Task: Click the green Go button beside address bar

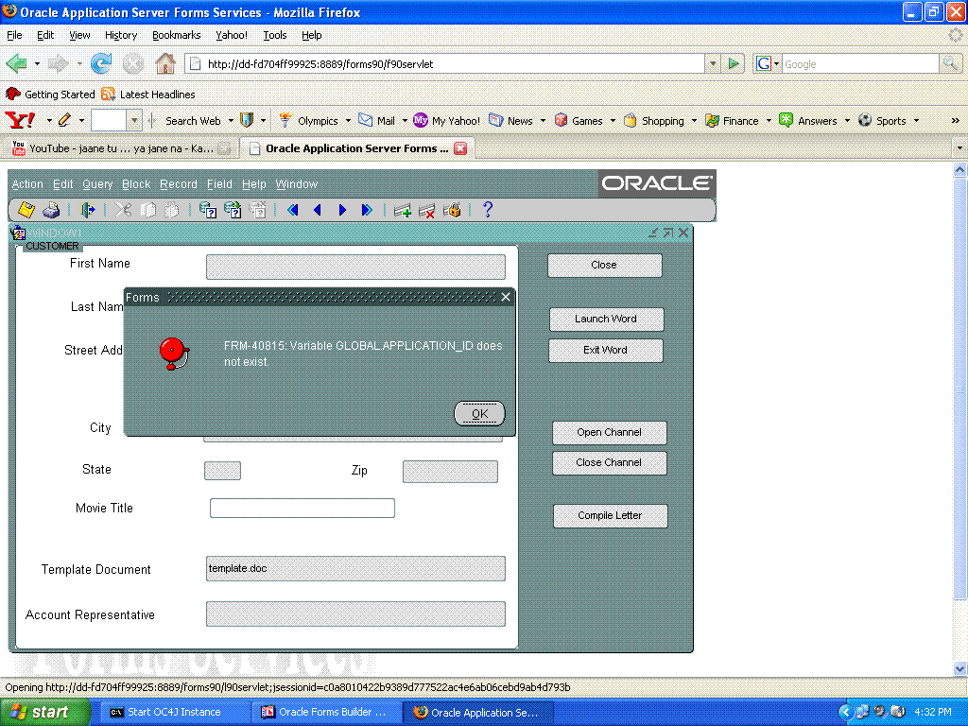Action: click(734, 63)
